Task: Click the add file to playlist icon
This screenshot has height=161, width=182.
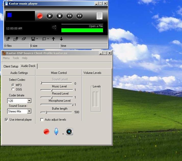Action: (x=8, y=39)
